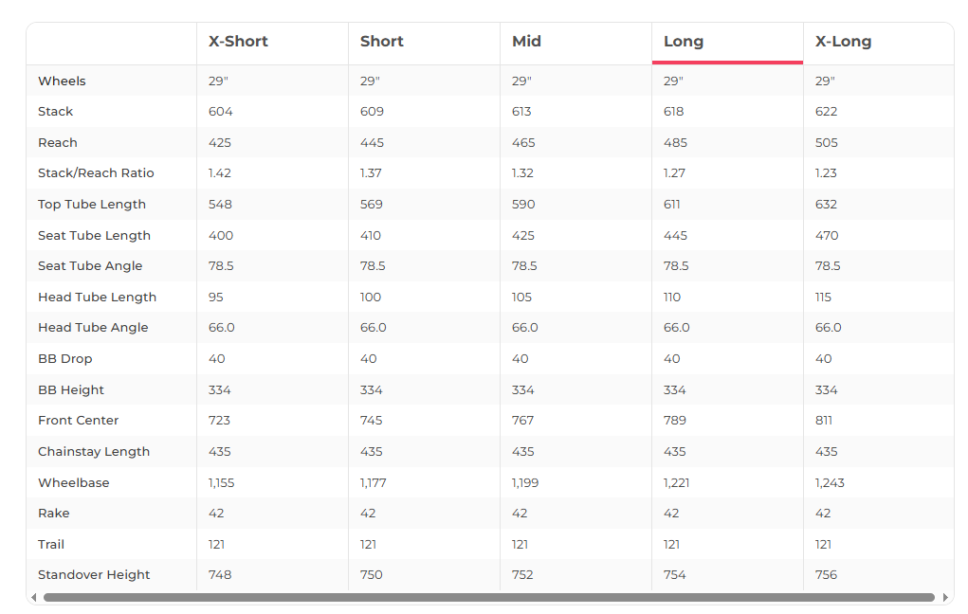Click the right scroll arrow of table
The width and height of the screenshot is (968, 614).
coord(945,597)
